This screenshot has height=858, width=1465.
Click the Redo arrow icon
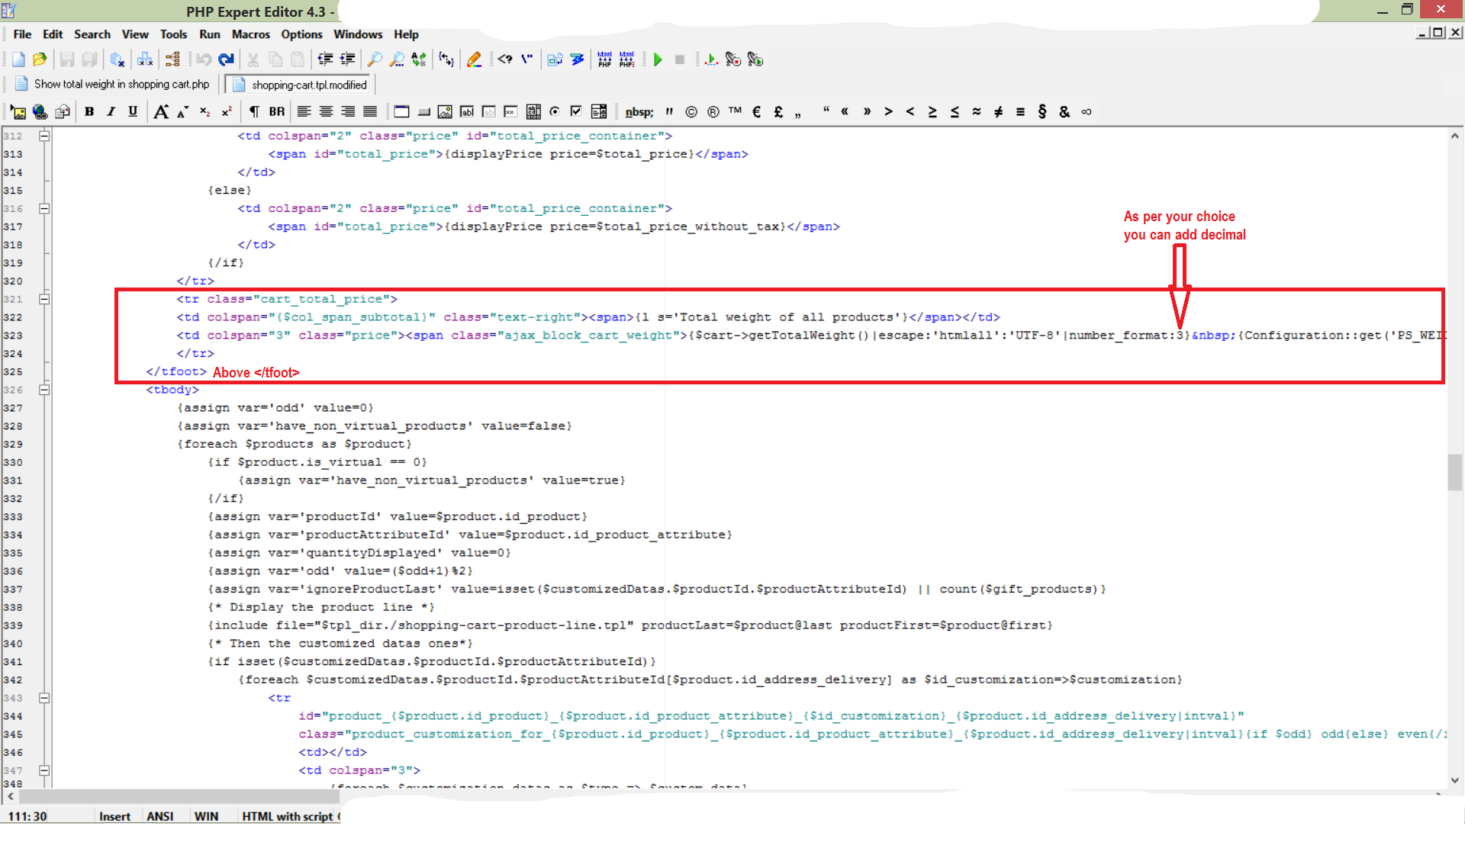[226, 59]
